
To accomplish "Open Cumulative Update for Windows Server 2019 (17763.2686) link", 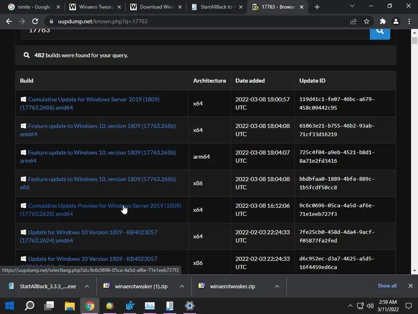I will coord(90,103).
